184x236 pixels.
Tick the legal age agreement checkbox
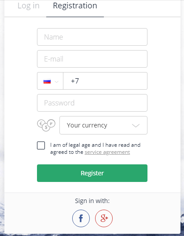click(41, 145)
